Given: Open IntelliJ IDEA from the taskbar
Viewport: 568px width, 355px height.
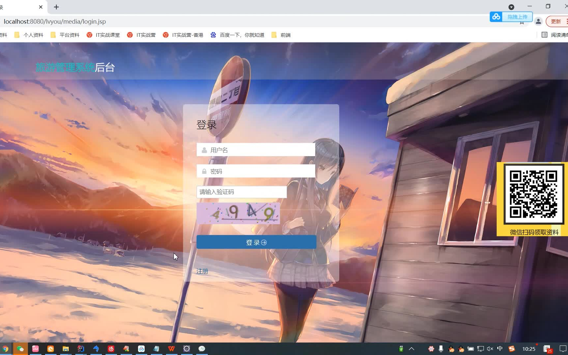Looking at the screenshot, I should tap(81, 349).
